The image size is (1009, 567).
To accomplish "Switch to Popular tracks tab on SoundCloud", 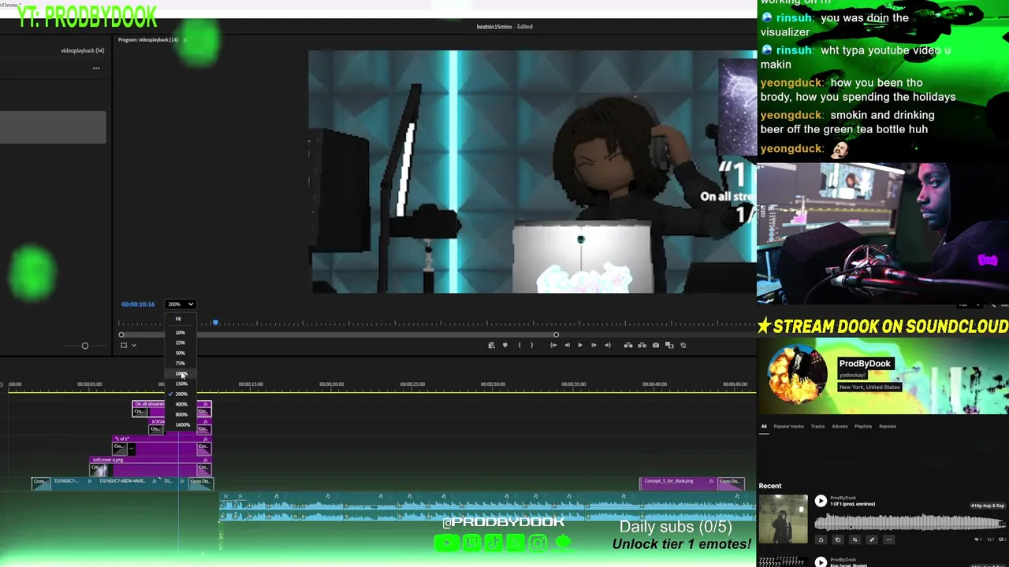I will (x=788, y=426).
